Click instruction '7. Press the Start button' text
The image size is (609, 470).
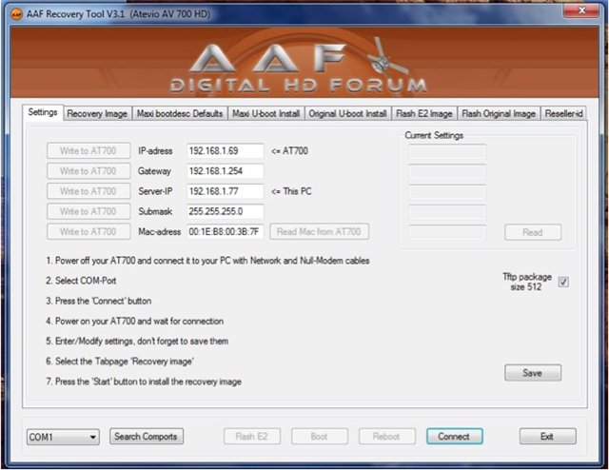click(144, 382)
